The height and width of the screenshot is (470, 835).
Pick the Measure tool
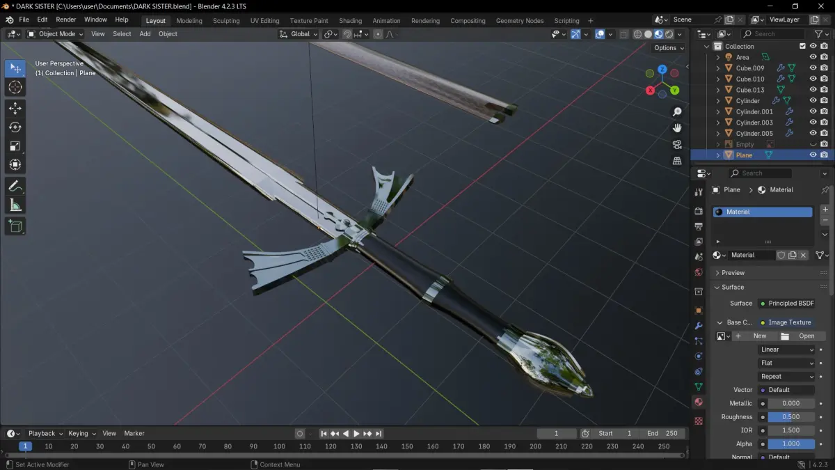15,205
